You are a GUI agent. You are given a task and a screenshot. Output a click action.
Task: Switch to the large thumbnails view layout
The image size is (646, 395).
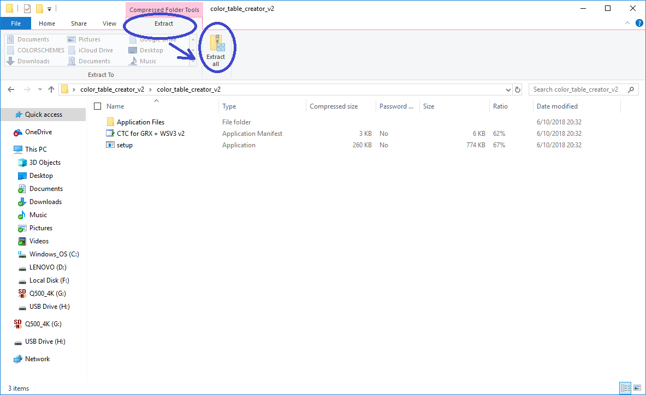tap(637, 388)
